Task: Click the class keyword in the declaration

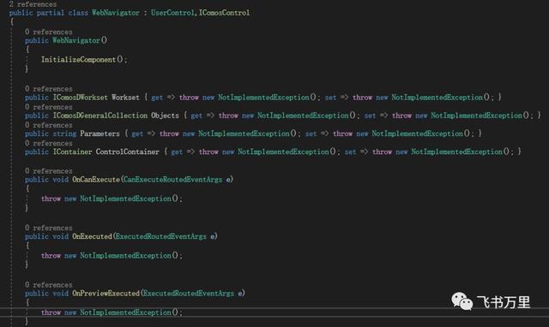Action: click(x=78, y=13)
